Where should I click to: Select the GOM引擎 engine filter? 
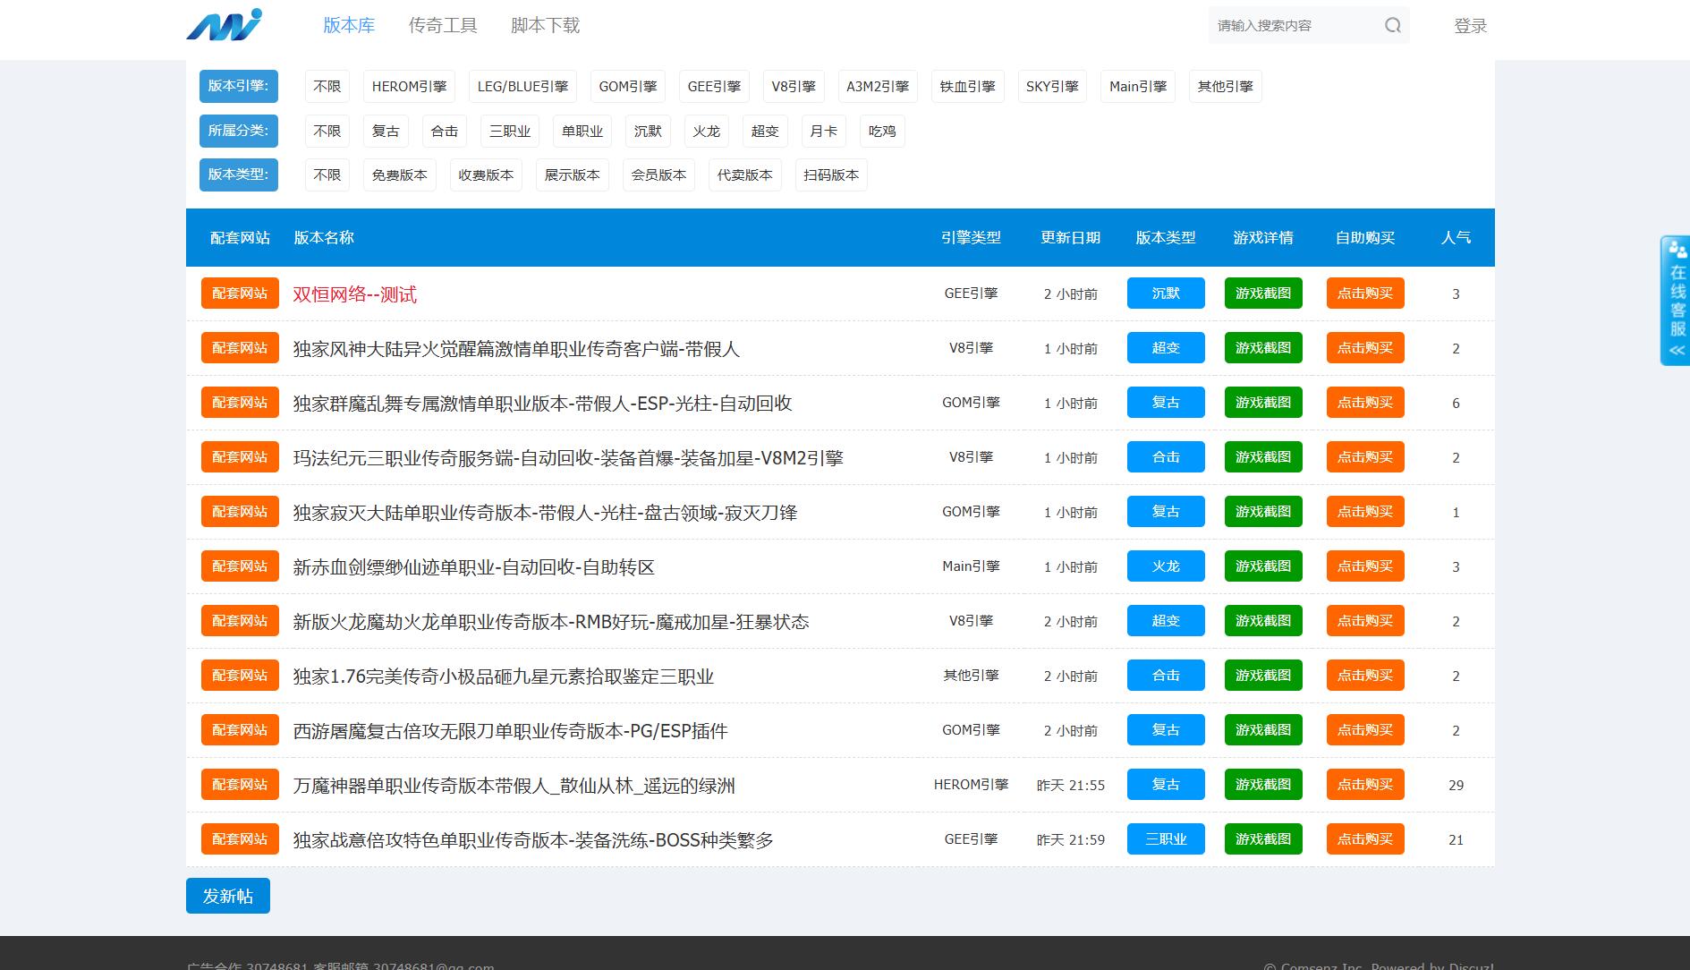click(627, 87)
